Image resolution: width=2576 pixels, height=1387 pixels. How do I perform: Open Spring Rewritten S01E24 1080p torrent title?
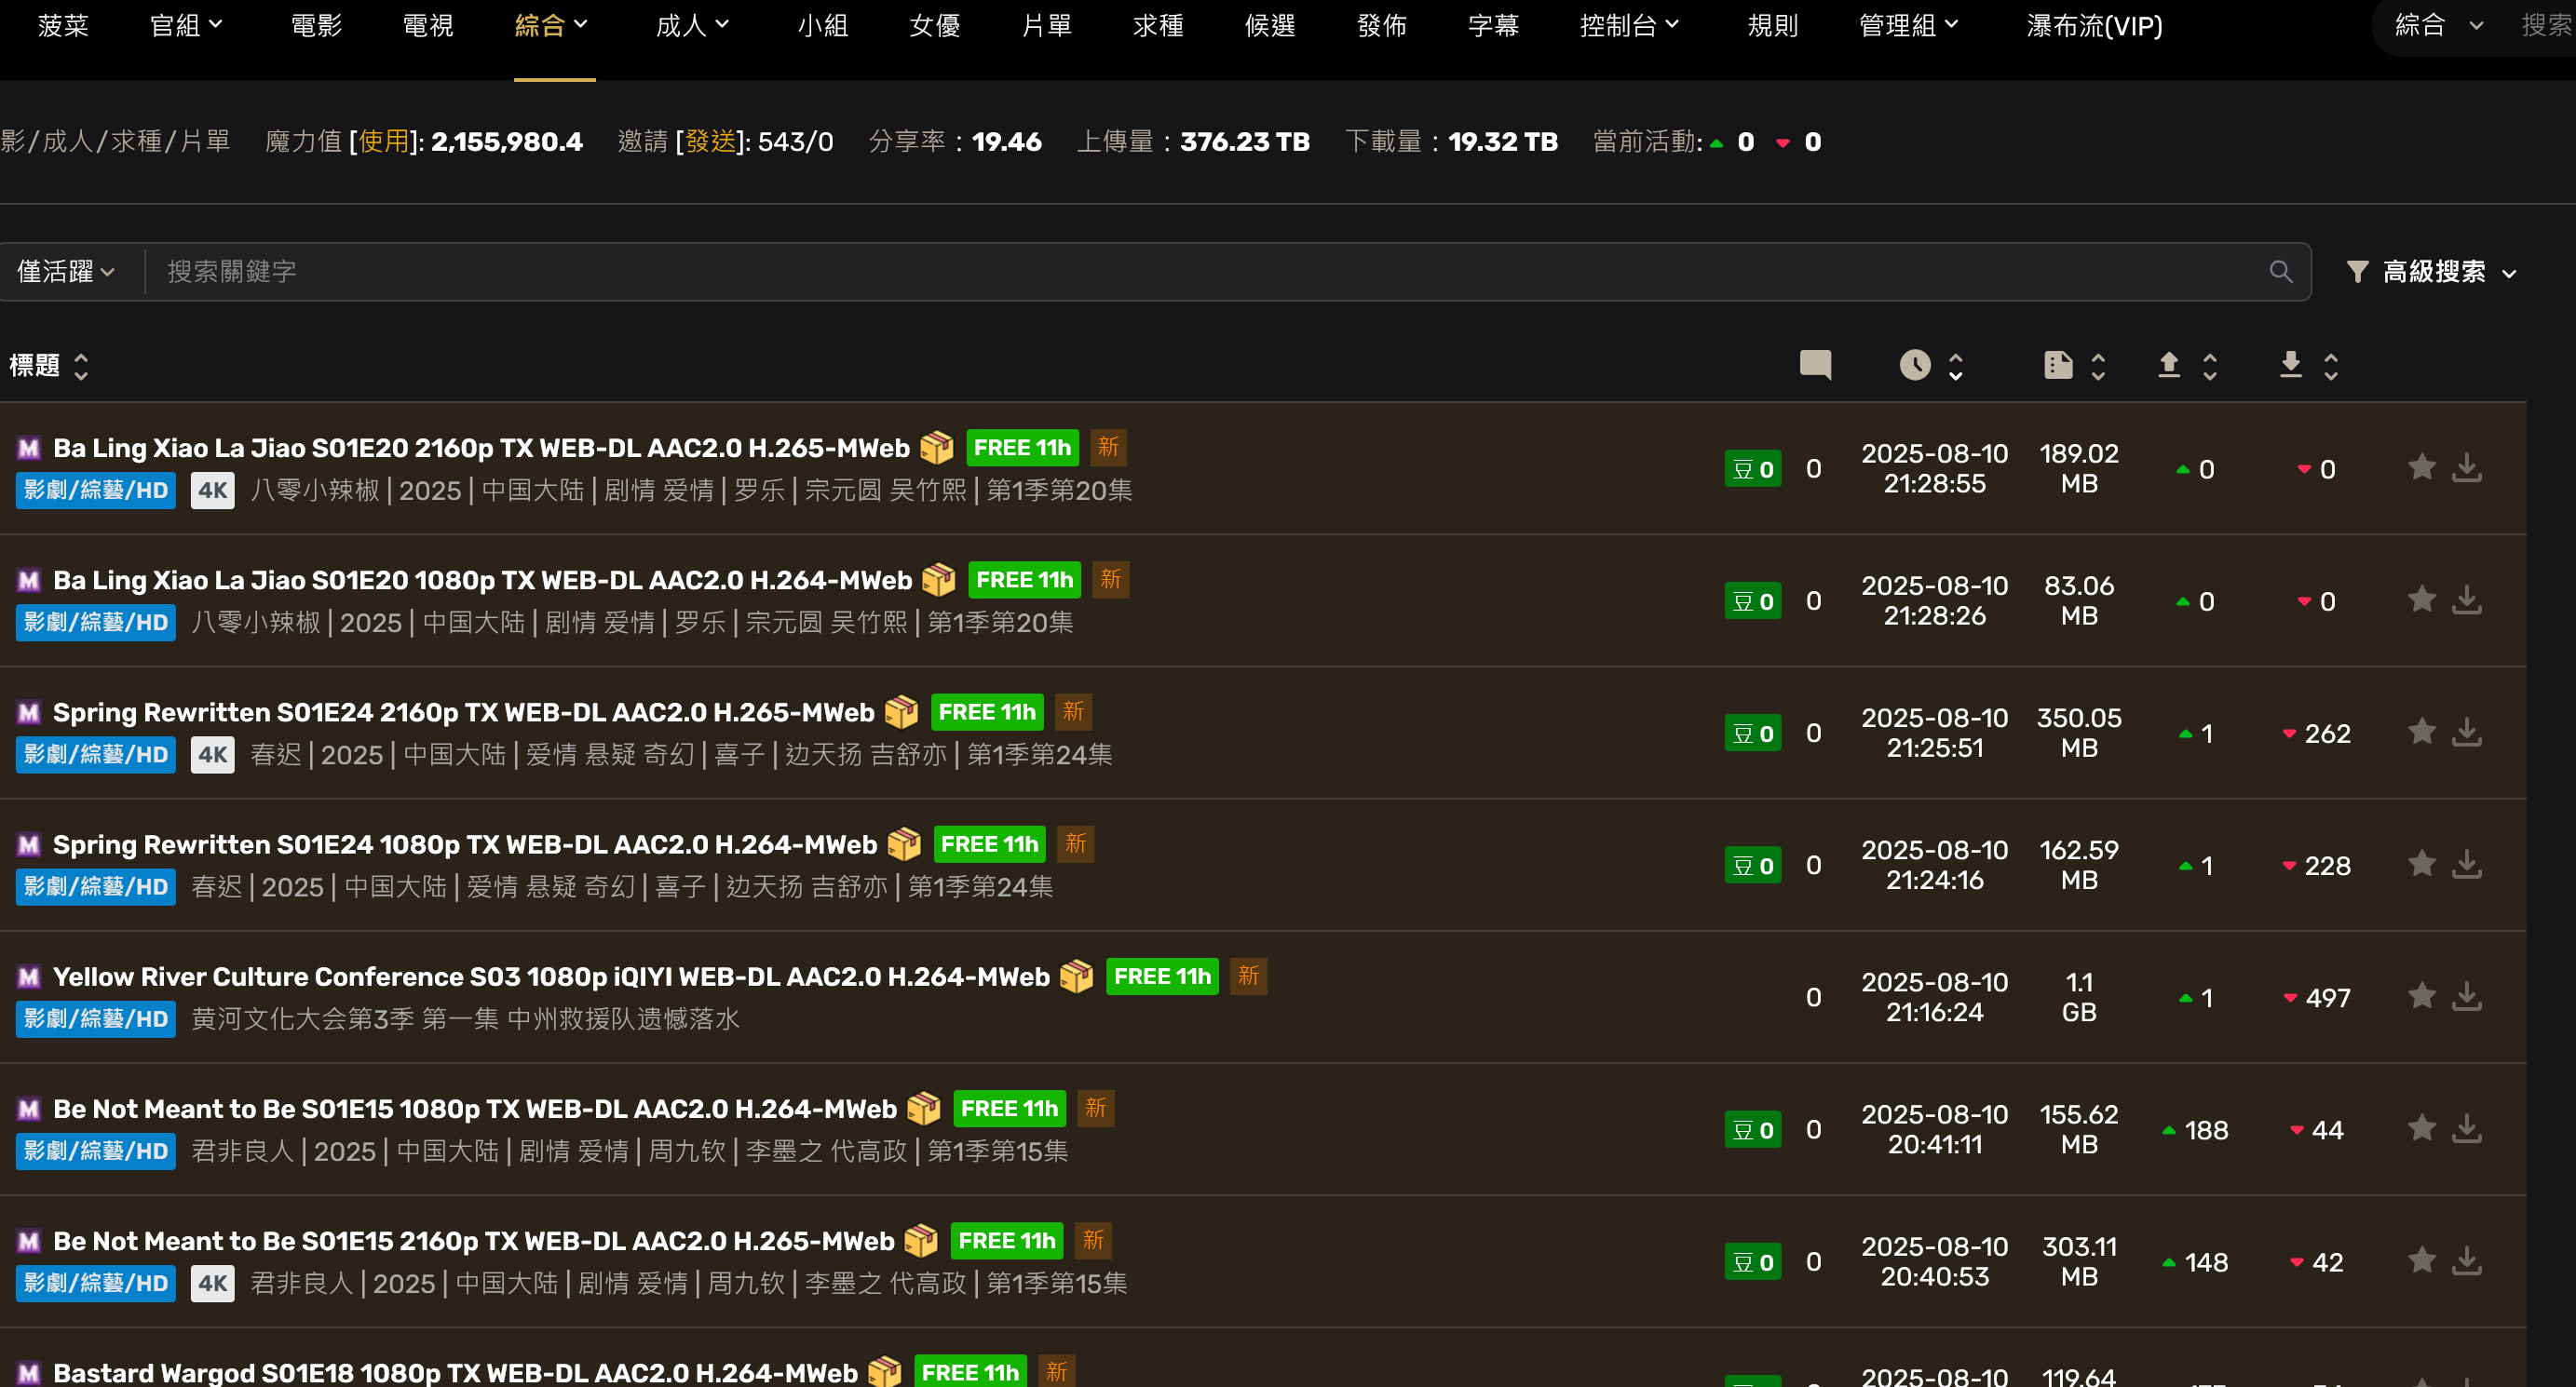pyautogui.click(x=464, y=844)
